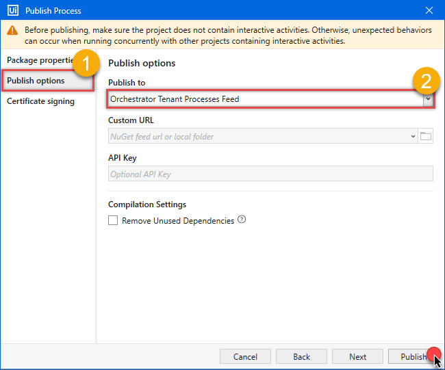Expand the Publish to dropdown arrow
The width and height of the screenshot is (445, 370).
[428, 99]
